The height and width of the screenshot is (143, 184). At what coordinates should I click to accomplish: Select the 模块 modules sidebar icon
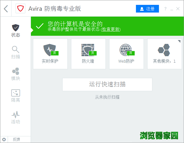tap(16, 74)
